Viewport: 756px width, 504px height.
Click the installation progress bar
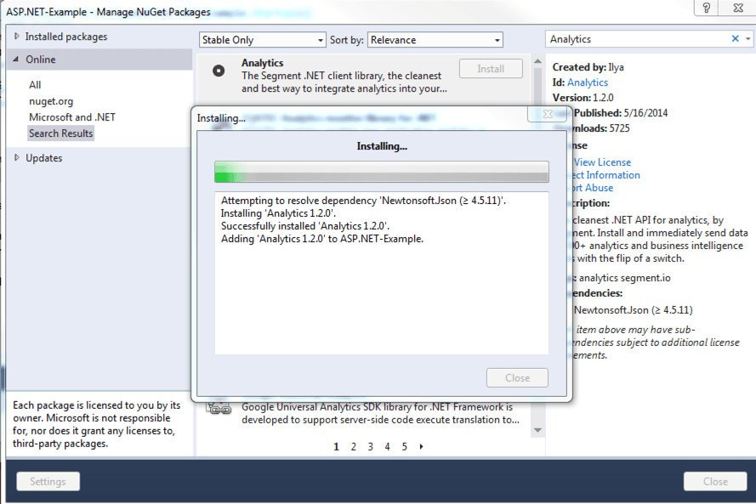[x=381, y=171]
